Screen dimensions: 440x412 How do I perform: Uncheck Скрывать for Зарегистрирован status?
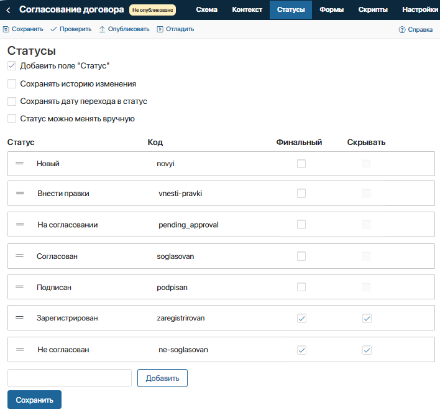click(367, 318)
